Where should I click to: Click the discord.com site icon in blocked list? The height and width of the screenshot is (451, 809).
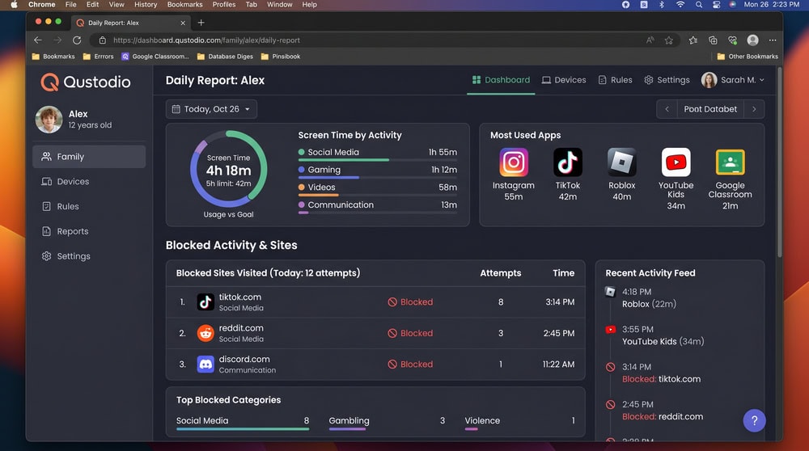click(205, 364)
